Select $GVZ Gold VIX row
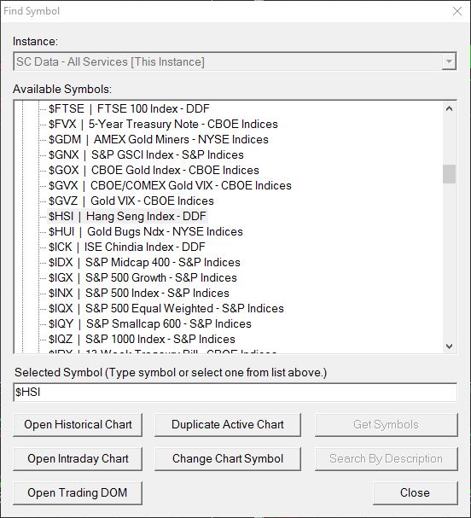The width and height of the screenshot is (471, 518). tap(131, 201)
